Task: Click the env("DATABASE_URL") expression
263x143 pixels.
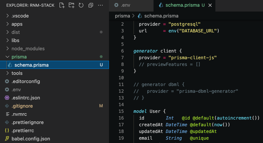Action: (194, 31)
